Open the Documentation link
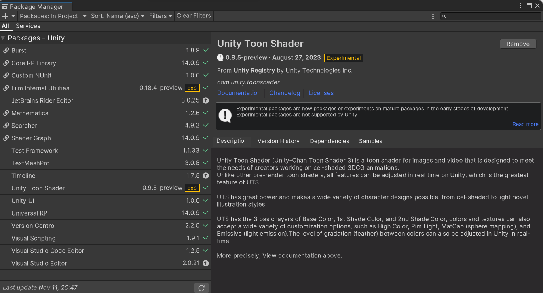Image resolution: width=543 pixels, height=293 pixels. (239, 93)
